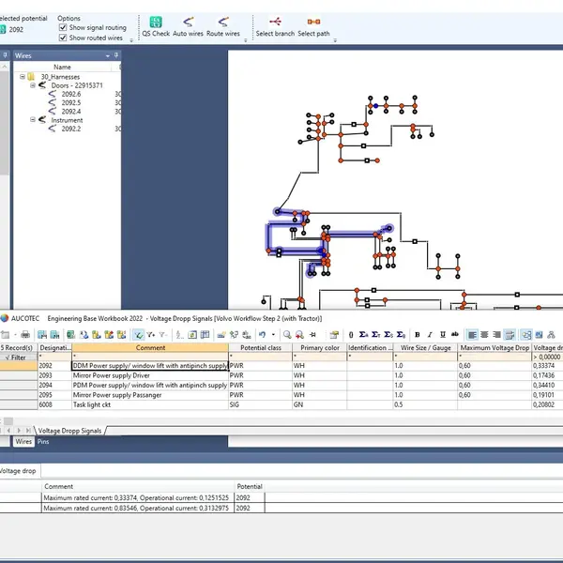563x563 pixels.
Task: Click the Comment column header
Action: [x=150, y=347]
